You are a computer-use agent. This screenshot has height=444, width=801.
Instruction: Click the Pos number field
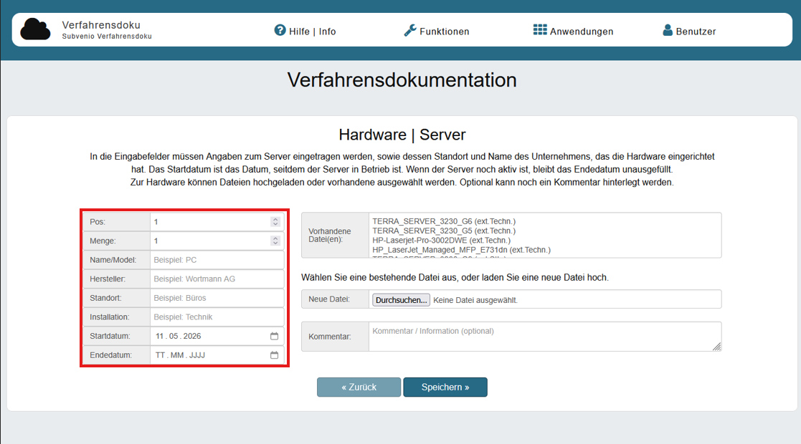click(x=217, y=221)
